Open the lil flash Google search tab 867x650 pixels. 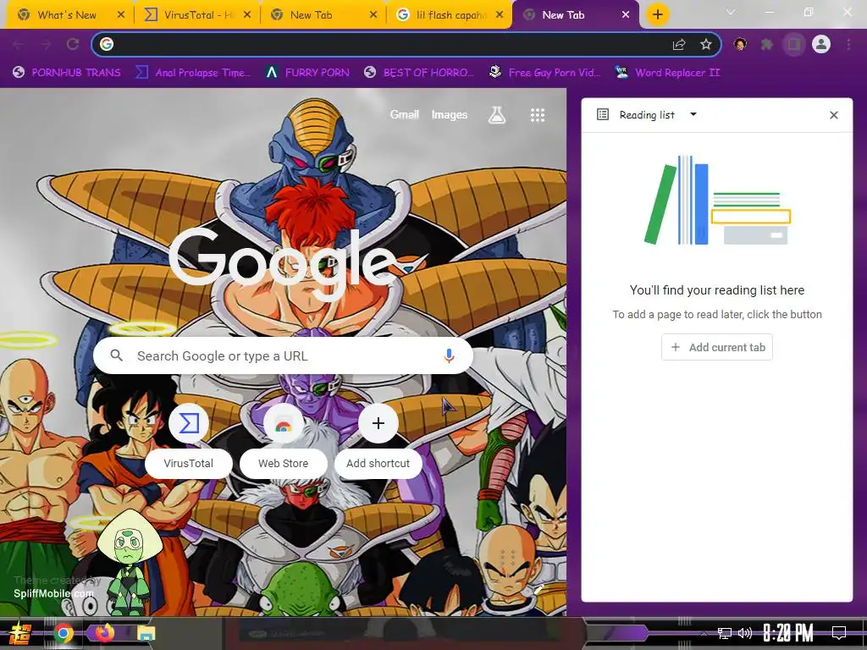pyautogui.click(x=450, y=15)
